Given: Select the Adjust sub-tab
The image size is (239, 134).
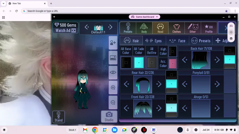Looking at the screenshot, I should (x=223, y=41).
